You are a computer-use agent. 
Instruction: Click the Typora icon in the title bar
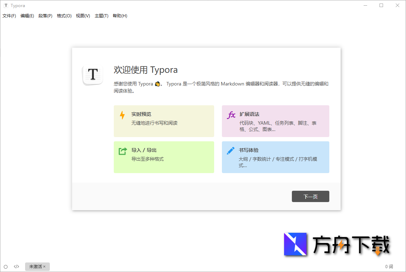(x=5, y=5)
